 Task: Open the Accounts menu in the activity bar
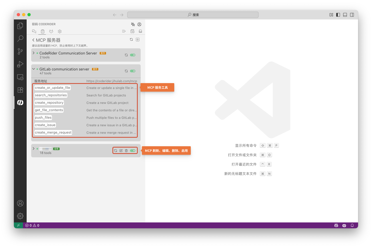20,203
